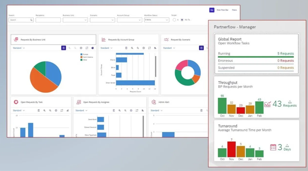The width and height of the screenshot is (308, 171).
Task: Zoom in on Requests By Account Group chart
Action: tap(132, 48)
